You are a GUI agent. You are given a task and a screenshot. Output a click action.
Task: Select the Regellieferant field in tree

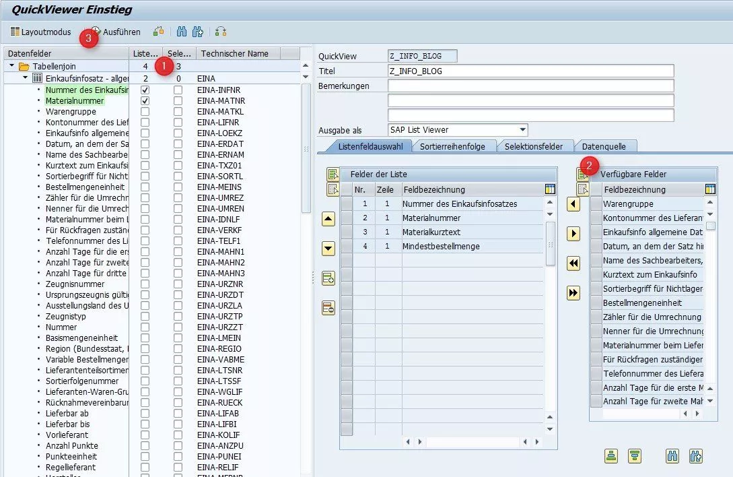coord(70,467)
